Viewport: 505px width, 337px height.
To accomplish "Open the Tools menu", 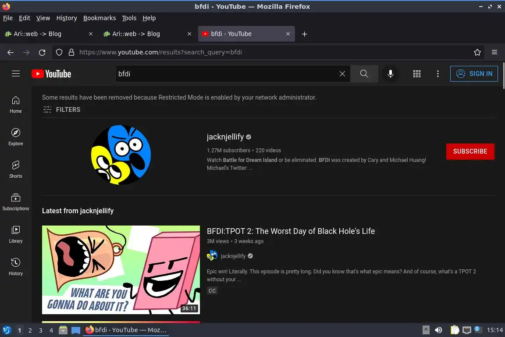I will 129,18.
